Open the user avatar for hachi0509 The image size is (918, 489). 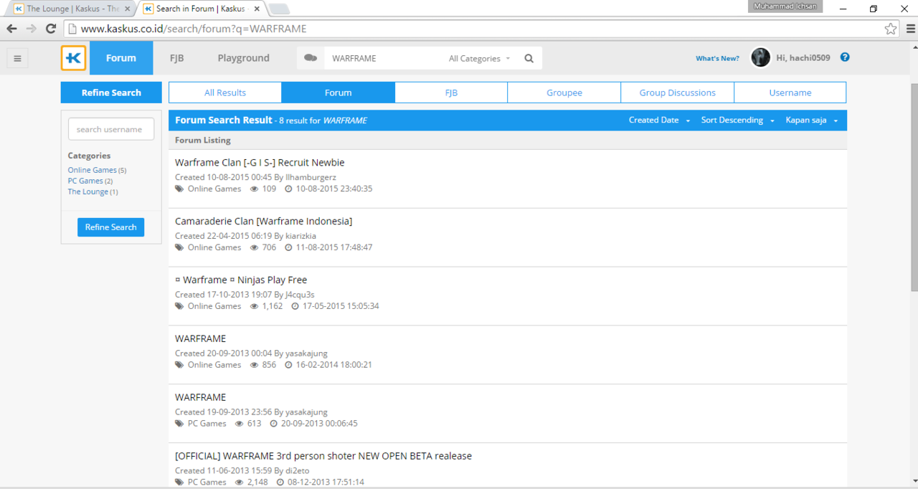[760, 57]
